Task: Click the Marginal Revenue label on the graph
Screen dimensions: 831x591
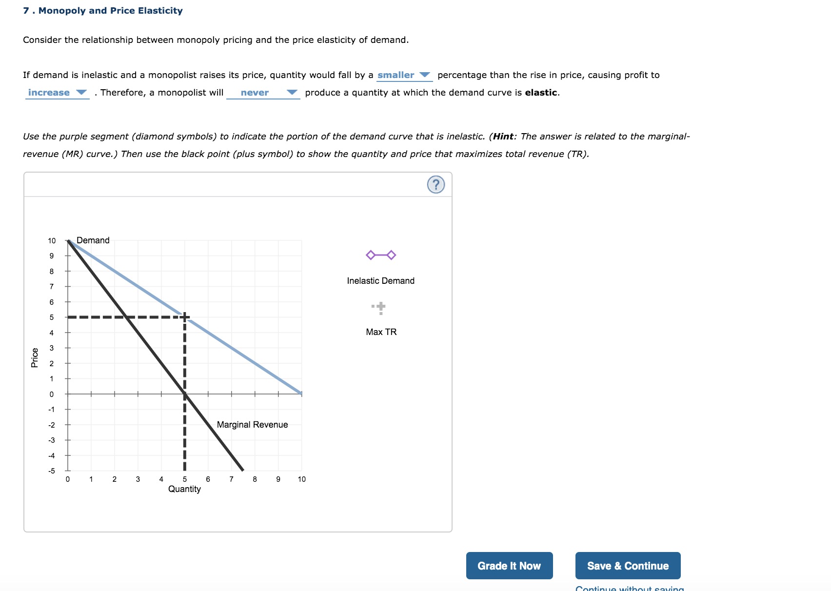Action: pos(252,424)
